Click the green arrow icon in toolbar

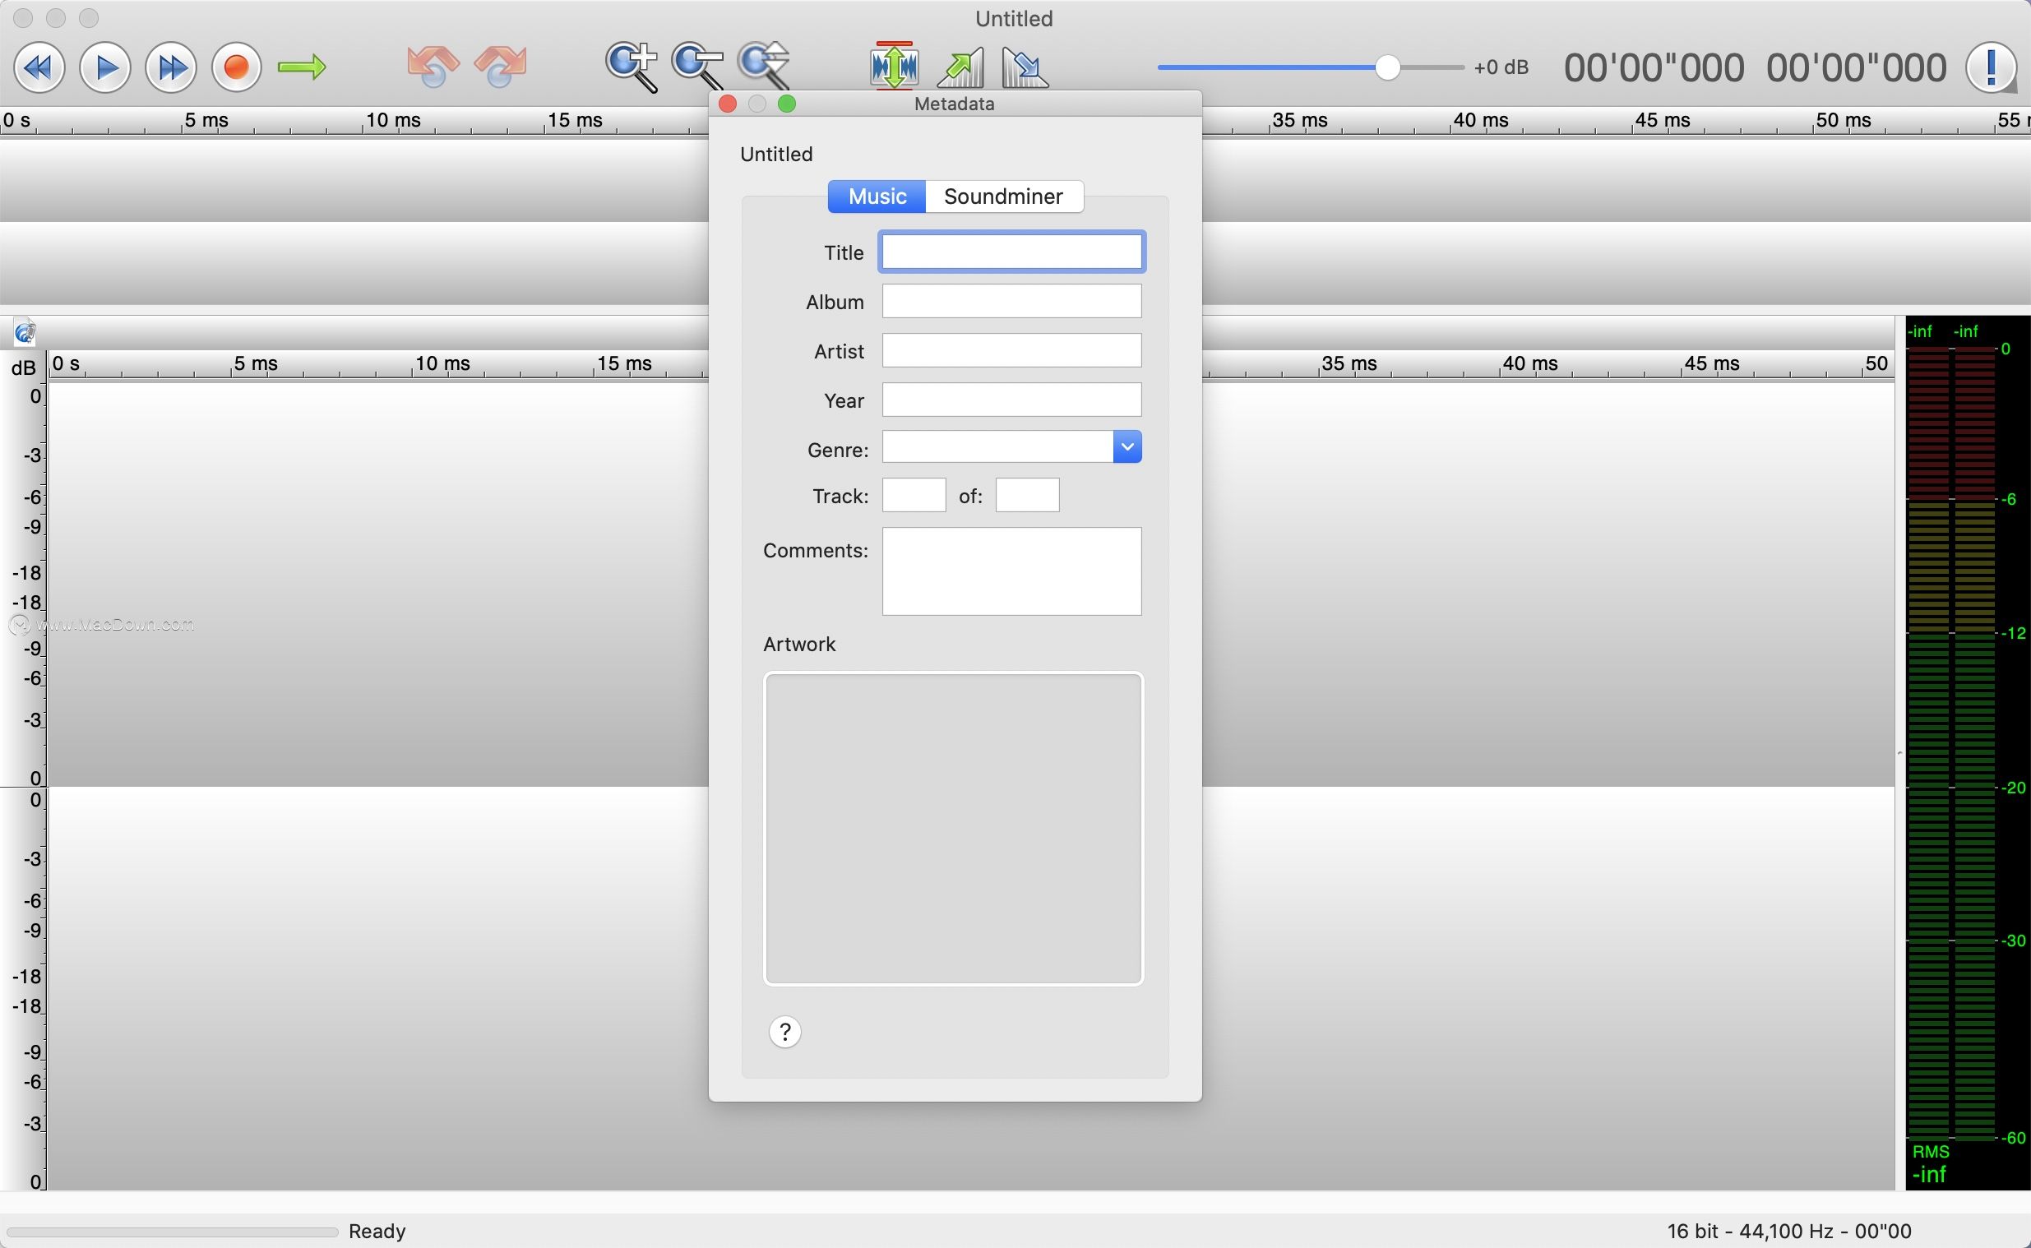302,67
